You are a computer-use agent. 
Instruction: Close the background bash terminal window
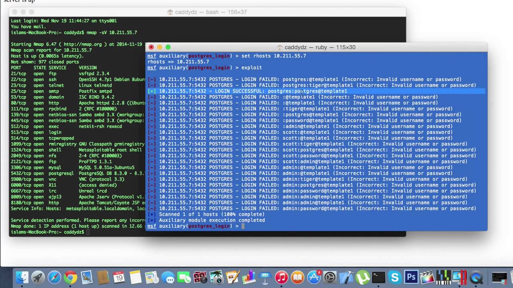15,12
